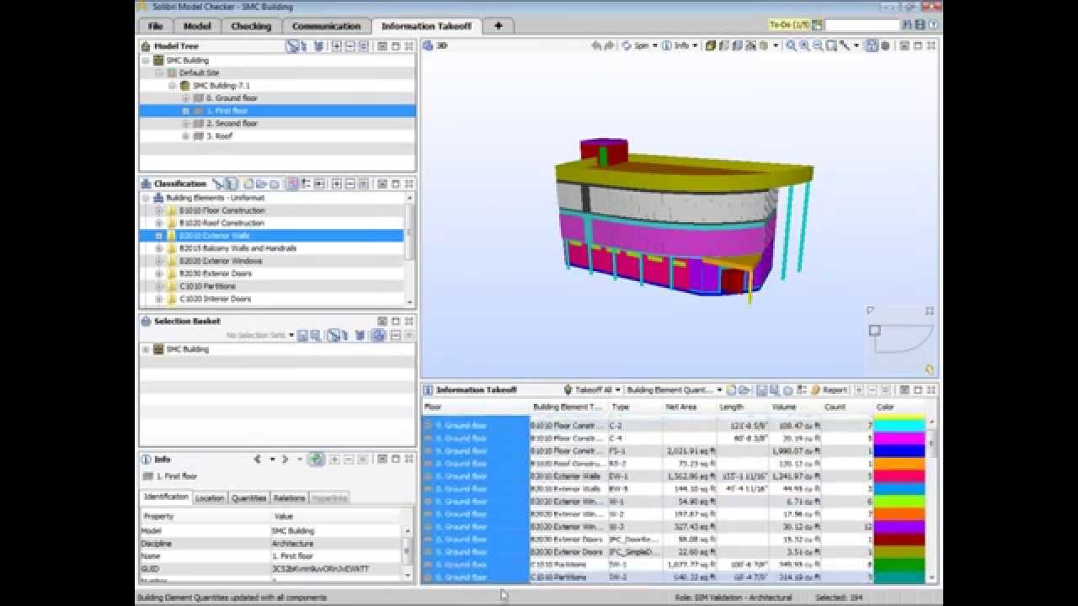Image resolution: width=1078 pixels, height=606 pixels.
Task: Go forward in 3D view history
Action: [x=609, y=45]
